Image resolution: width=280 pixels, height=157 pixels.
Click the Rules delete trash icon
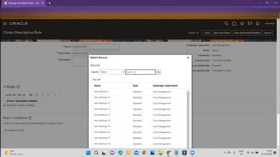37,95
